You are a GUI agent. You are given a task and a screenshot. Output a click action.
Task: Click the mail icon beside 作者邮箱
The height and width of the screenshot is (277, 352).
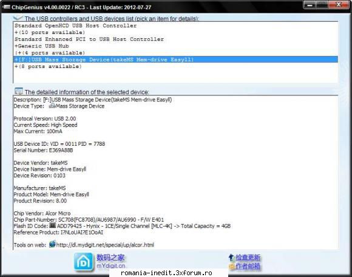click(232, 267)
